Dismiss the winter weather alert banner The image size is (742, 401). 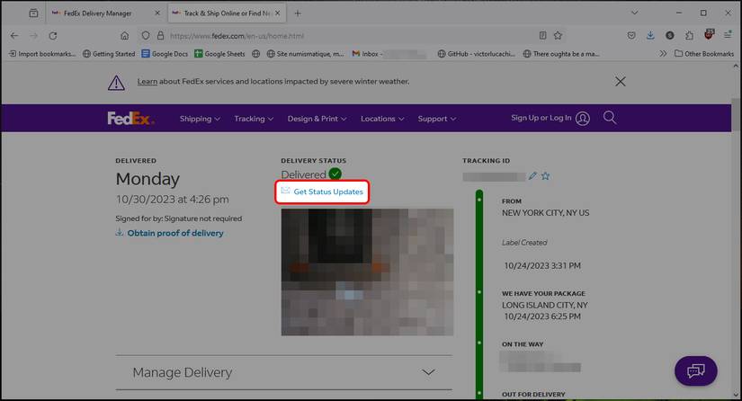[x=620, y=81]
